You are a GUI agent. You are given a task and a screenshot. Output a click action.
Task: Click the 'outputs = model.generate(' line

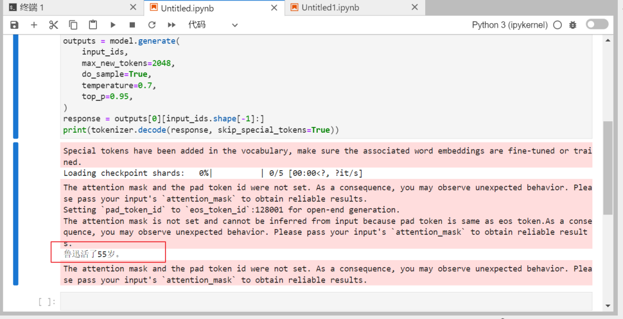pyautogui.click(x=122, y=41)
